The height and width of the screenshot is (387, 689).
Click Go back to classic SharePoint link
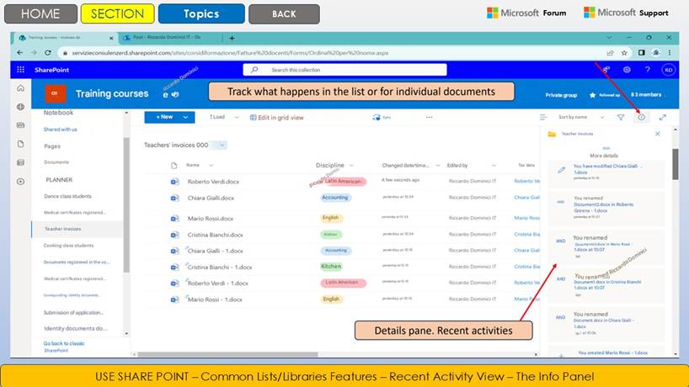tap(67, 347)
